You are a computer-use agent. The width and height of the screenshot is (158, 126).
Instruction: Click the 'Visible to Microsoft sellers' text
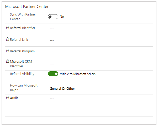[78, 74]
